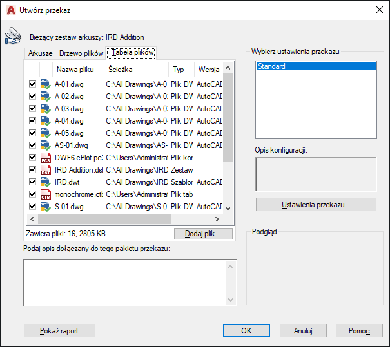Click the sheet set icon beside Bieżący zestaw arkuszy
Viewport: 390px width, 347px height.
(13, 37)
